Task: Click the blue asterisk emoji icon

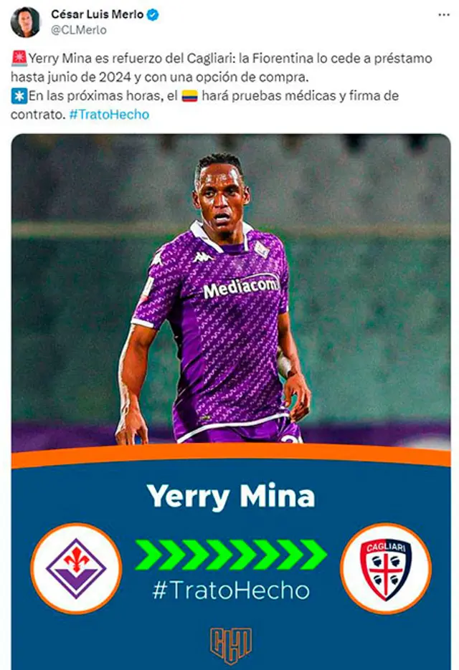Action: coord(19,96)
